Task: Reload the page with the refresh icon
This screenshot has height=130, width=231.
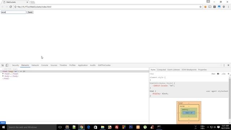Action: (10, 7)
